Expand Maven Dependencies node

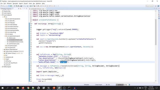pos(3,49)
